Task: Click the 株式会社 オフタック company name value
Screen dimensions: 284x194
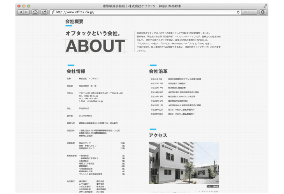Action: (89, 79)
